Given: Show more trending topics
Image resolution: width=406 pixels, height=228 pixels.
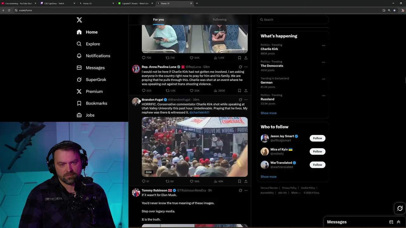Looking at the screenshot, I should coord(269,113).
